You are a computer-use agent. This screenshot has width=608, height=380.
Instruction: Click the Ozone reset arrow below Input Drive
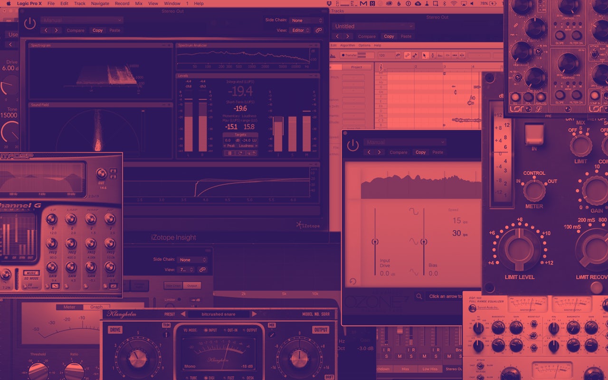(x=352, y=281)
